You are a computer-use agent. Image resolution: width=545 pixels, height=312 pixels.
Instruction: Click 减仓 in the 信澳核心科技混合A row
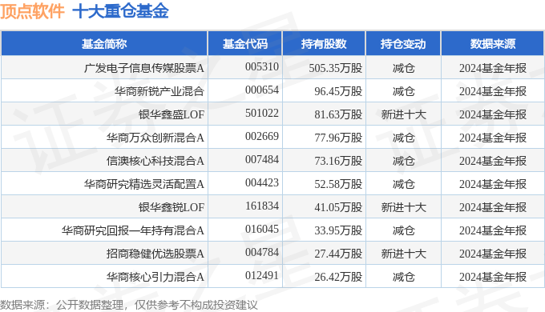coord(403,161)
